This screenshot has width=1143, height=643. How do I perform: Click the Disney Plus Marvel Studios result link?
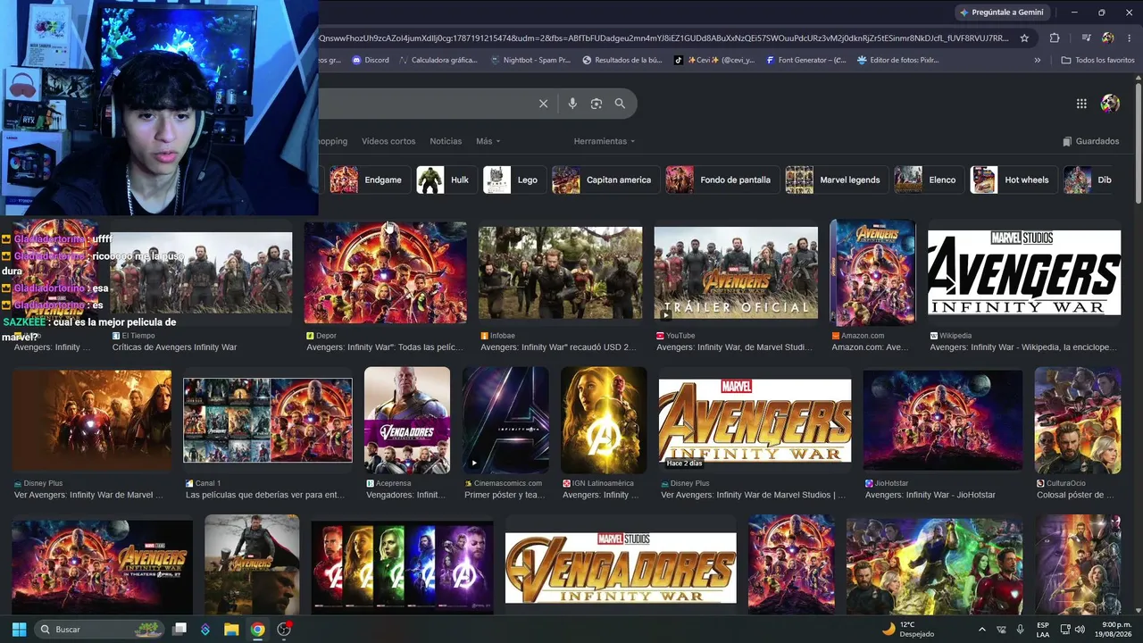click(x=753, y=495)
